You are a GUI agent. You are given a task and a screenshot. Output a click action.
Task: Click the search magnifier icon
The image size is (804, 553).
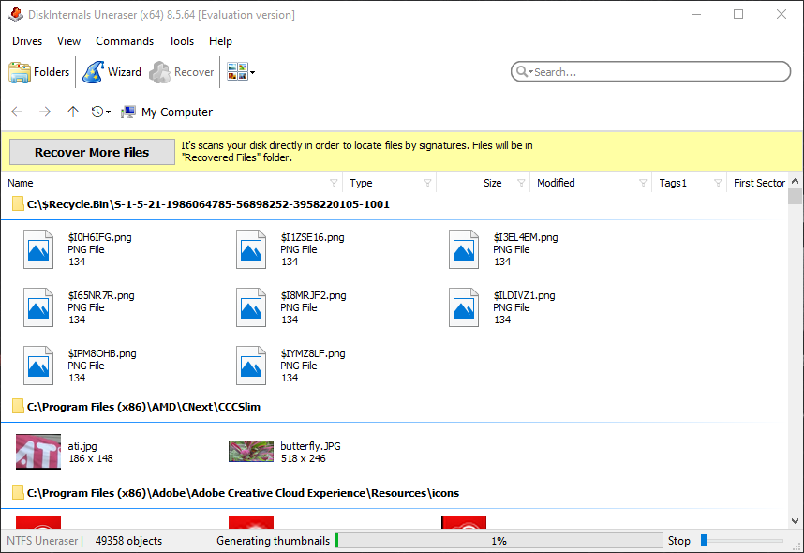coord(521,72)
